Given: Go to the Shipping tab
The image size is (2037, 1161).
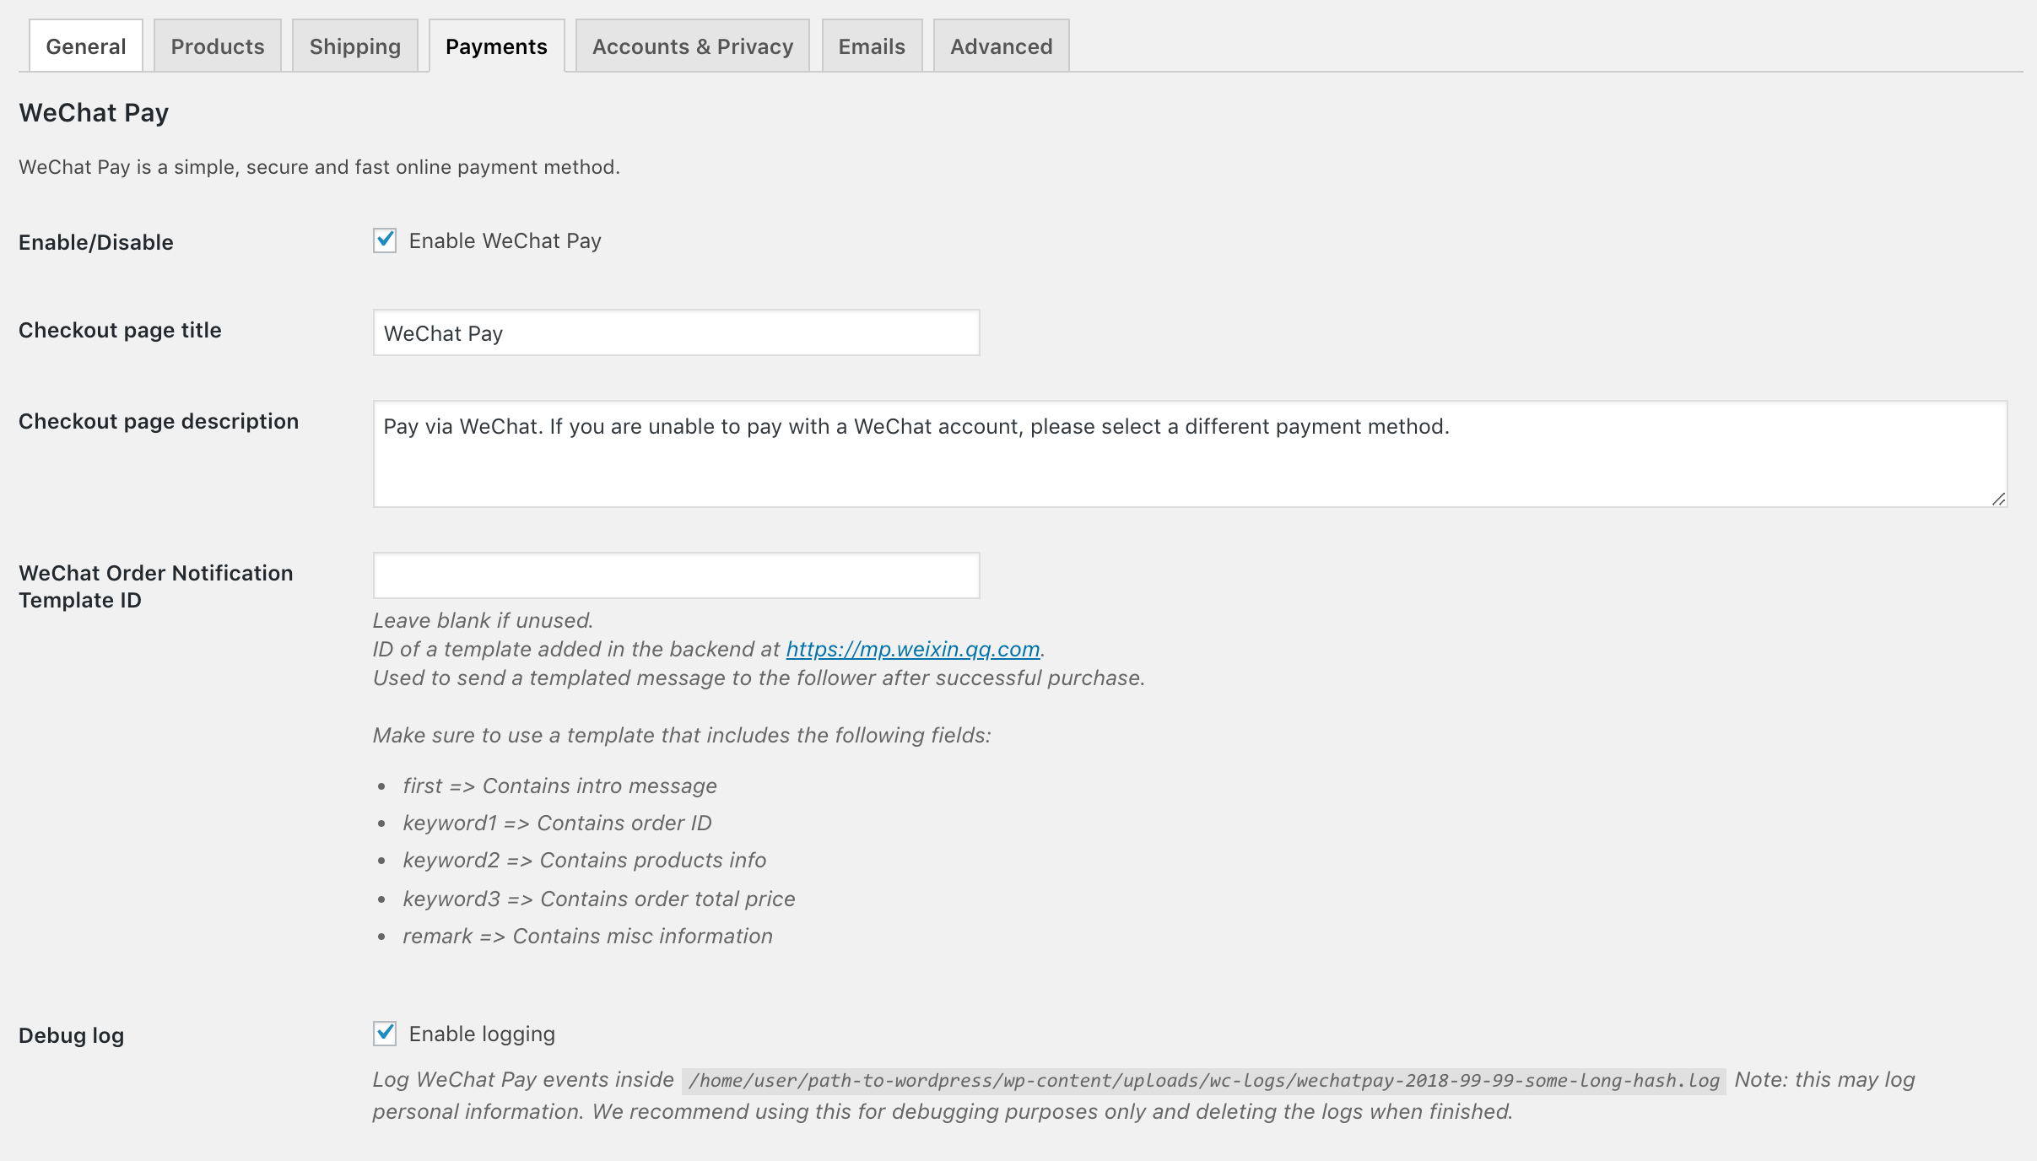Looking at the screenshot, I should click(x=355, y=46).
